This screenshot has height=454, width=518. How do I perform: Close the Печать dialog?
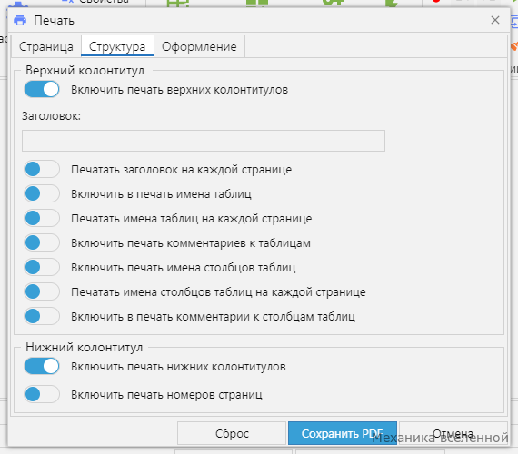pos(495,20)
